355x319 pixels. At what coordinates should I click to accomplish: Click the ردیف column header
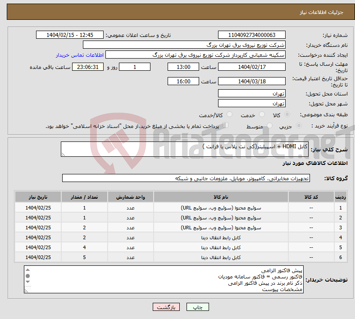click(340, 197)
